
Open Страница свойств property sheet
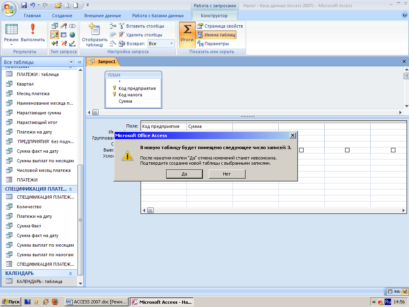point(220,26)
